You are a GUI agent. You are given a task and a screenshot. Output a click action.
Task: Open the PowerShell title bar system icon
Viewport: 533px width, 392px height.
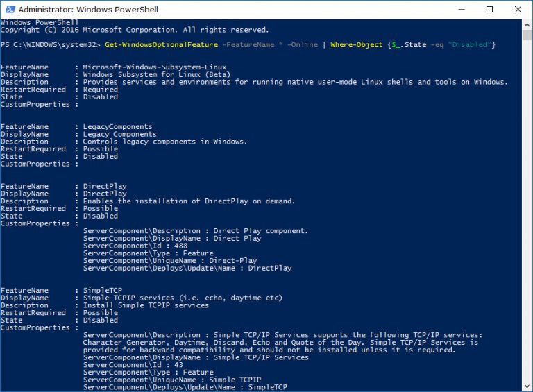coord(10,9)
